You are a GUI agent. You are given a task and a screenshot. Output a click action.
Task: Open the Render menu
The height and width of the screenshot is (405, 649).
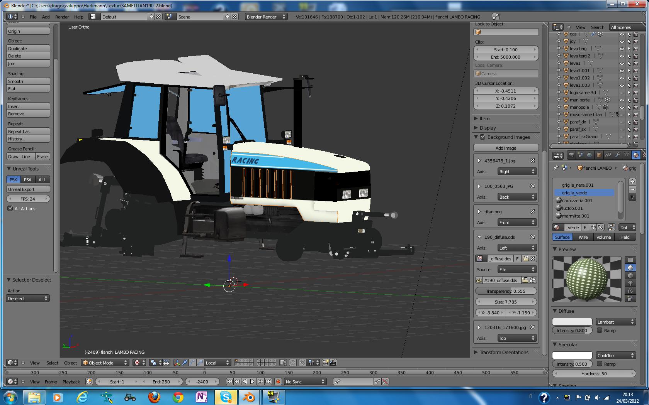click(62, 17)
